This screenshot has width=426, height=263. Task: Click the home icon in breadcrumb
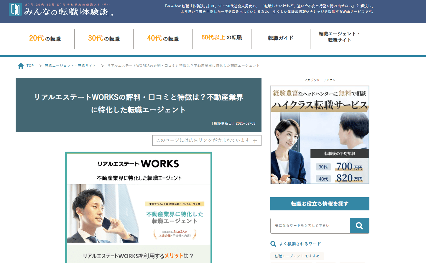click(x=21, y=66)
